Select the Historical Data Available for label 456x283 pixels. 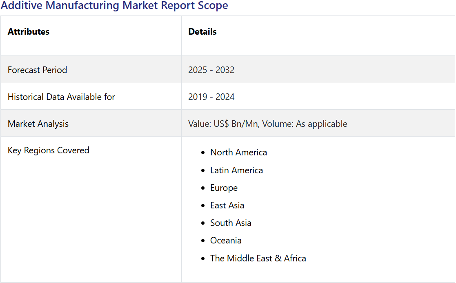pos(61,97)
